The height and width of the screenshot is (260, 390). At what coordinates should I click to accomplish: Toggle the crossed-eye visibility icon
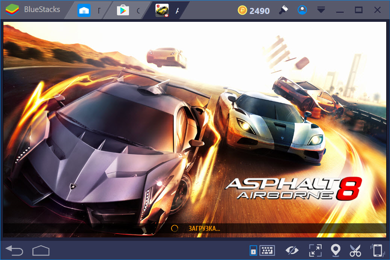(291, 250)
